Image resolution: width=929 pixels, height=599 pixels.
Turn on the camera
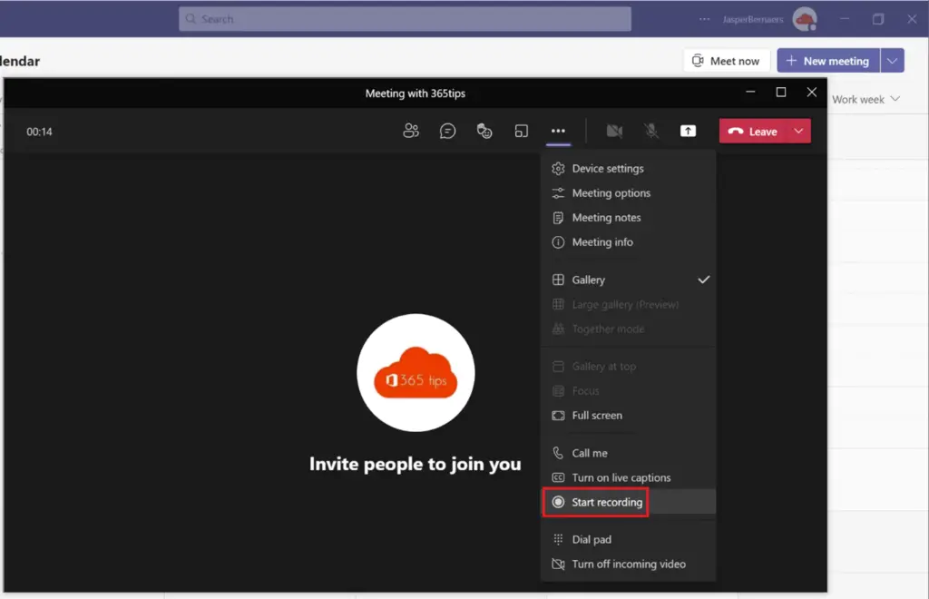[614, 131]
